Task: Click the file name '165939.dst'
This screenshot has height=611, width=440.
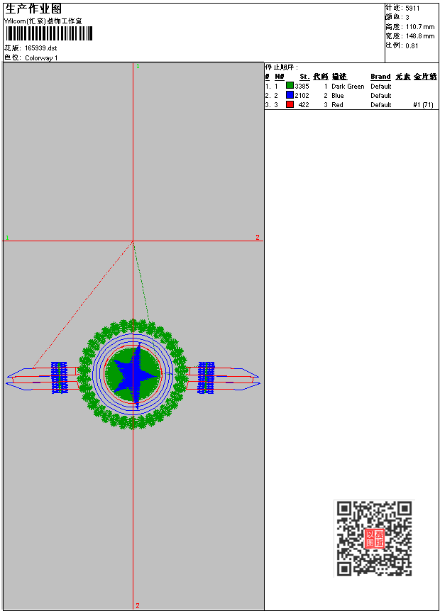Action: (41, 48)
